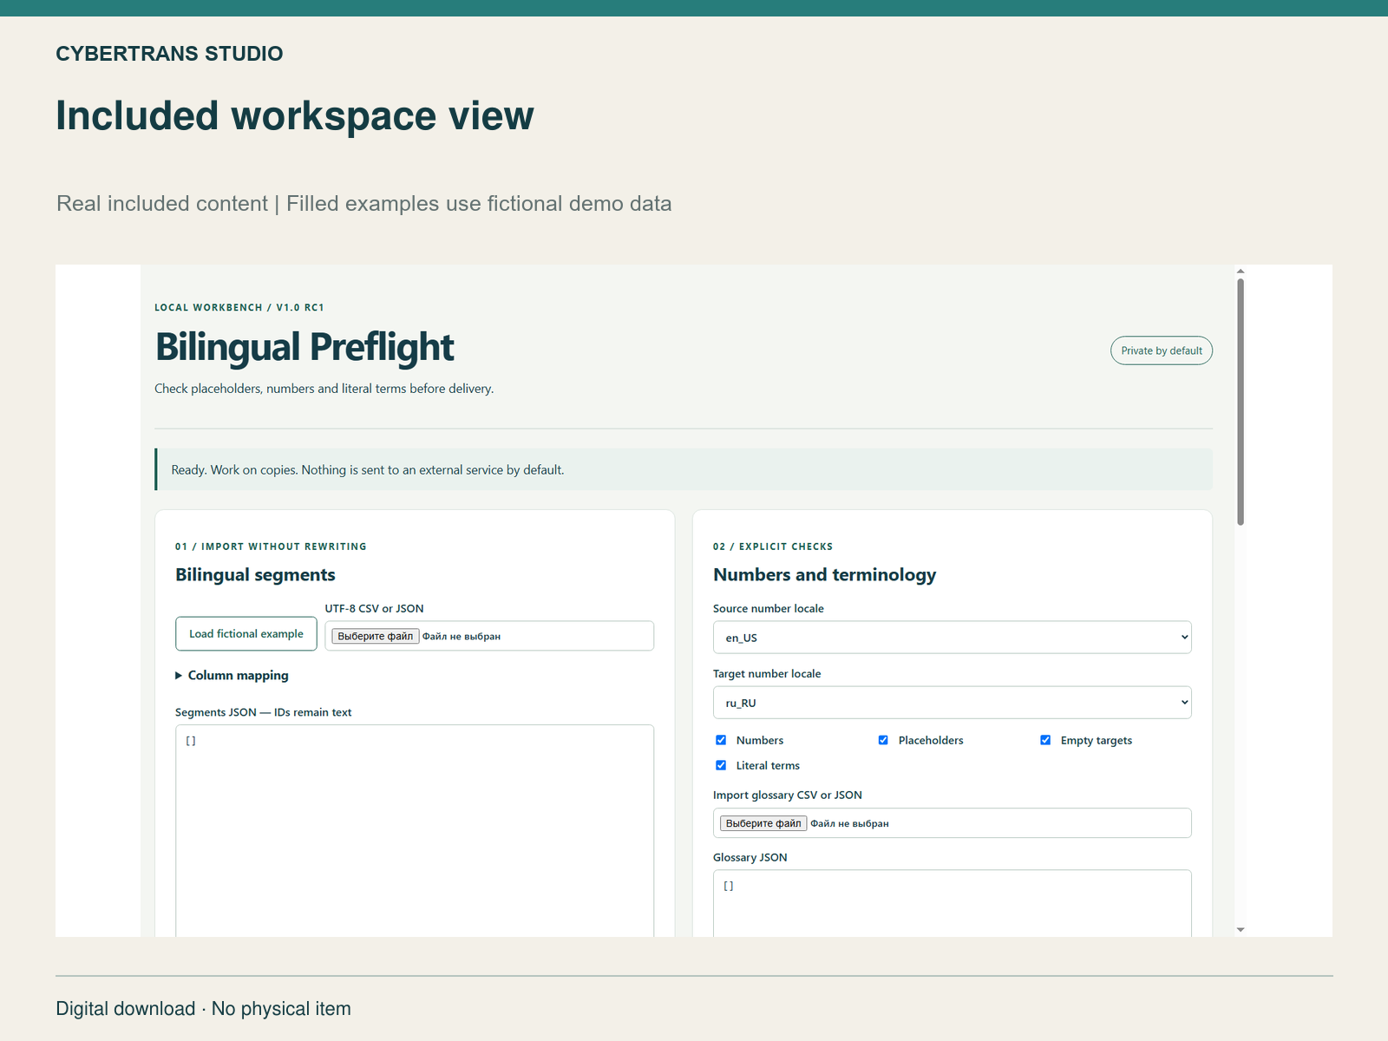Toggle the Placeholders checkbox
1388x1041 pixels.
tap(883, 740)
